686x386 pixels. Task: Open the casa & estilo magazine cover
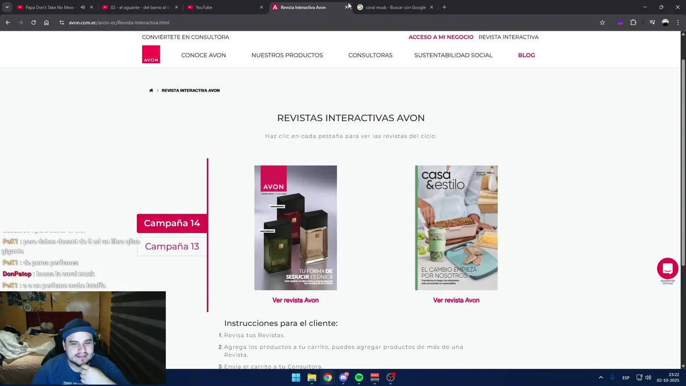(x=456, y=228)
